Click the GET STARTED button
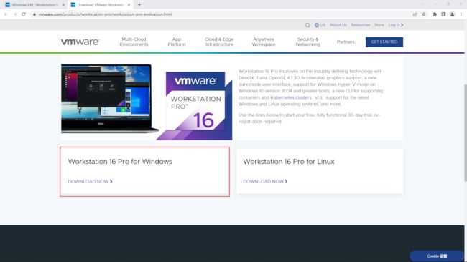The image size is (467, 262). click(x=384, y=42)
